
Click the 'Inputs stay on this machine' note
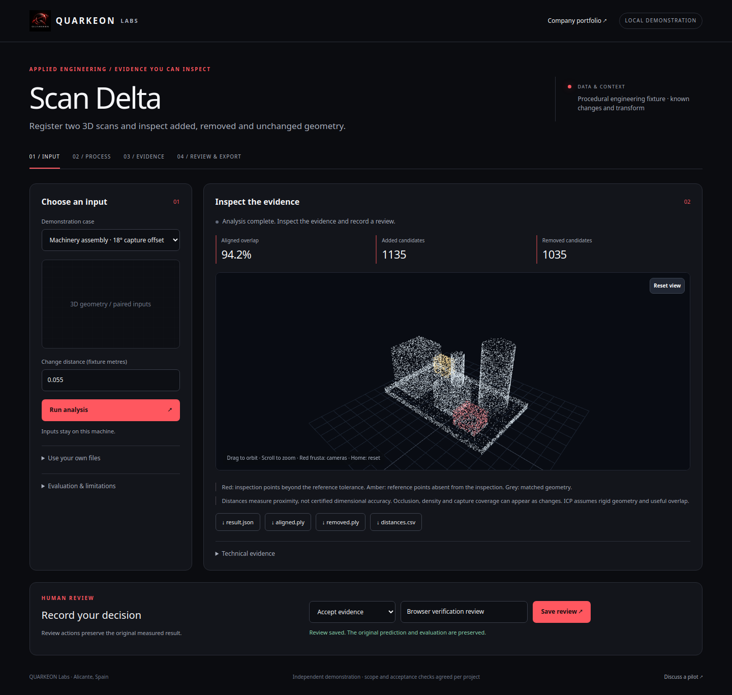[78, 431]
